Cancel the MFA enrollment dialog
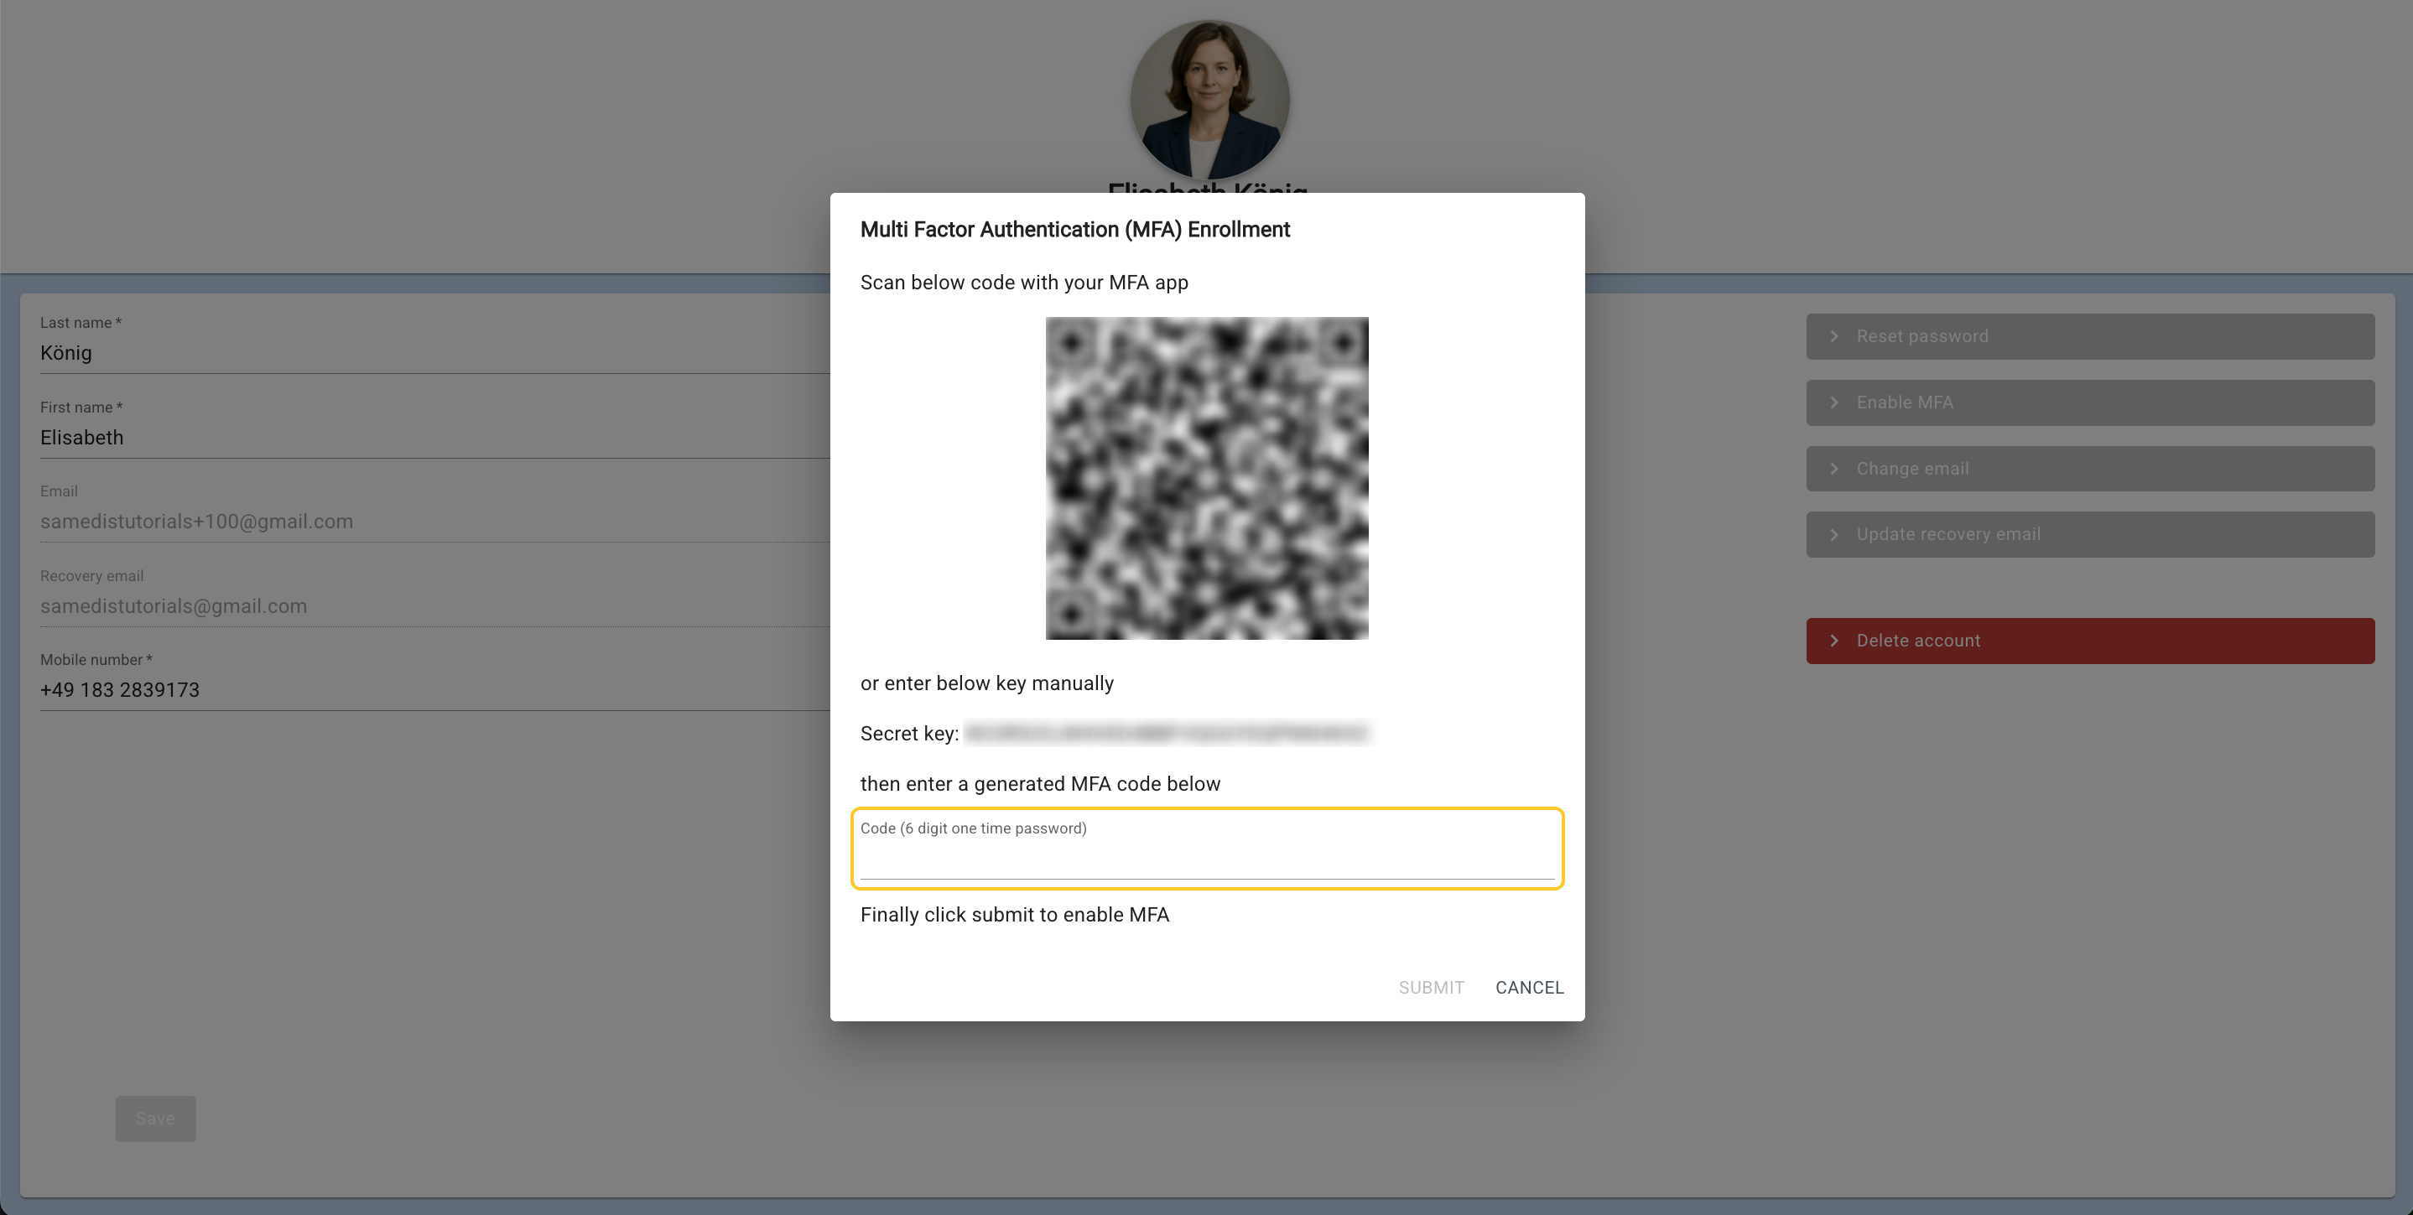2413x1215 pixels. tap(1529, 988)
